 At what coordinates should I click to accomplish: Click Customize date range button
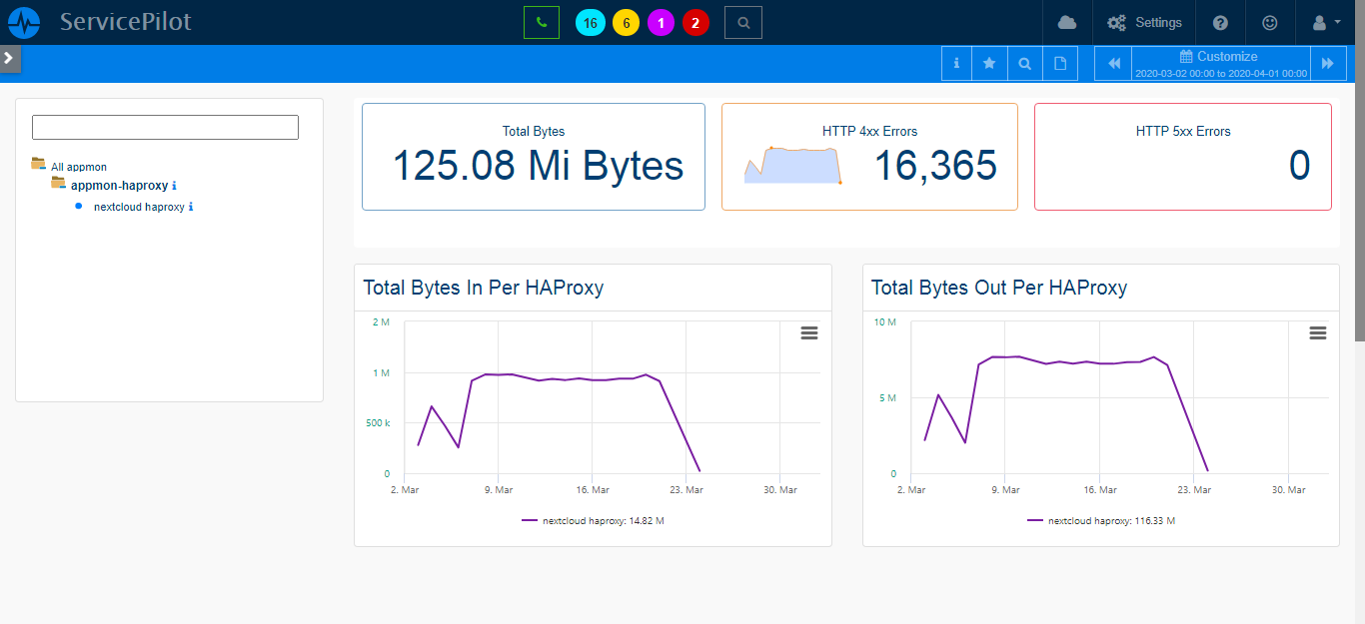pyautogui.click(x=1219, y=63)
